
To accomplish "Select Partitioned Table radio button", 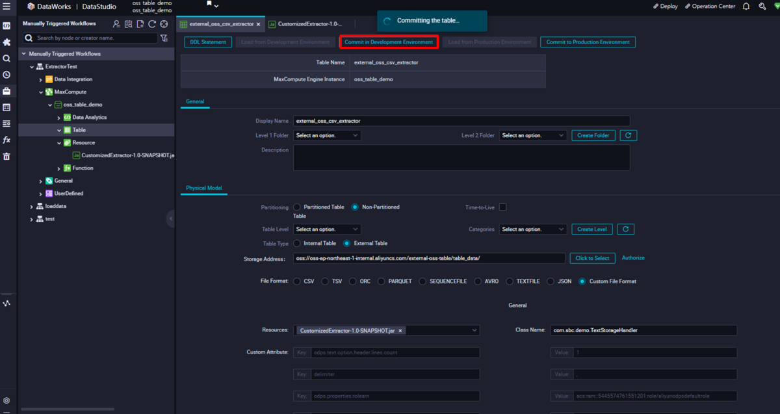I will tap(297, 207).
